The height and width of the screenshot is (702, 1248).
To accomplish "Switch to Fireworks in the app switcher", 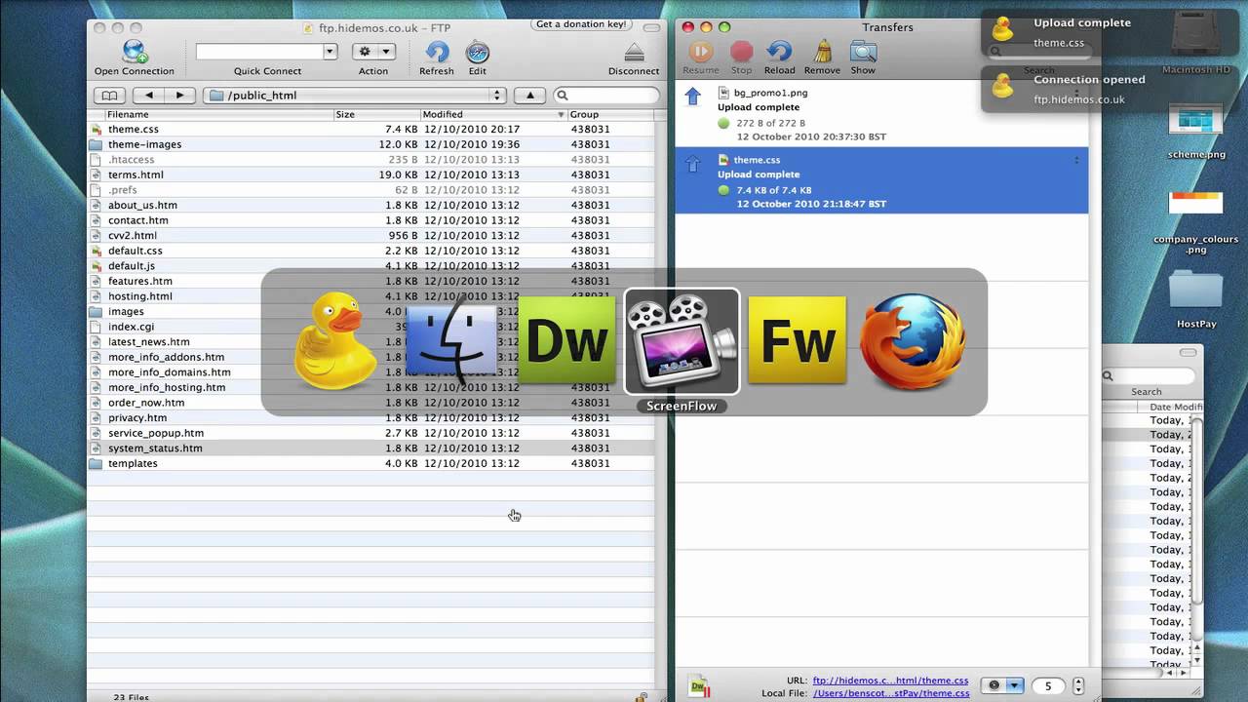I will [798, 342].
